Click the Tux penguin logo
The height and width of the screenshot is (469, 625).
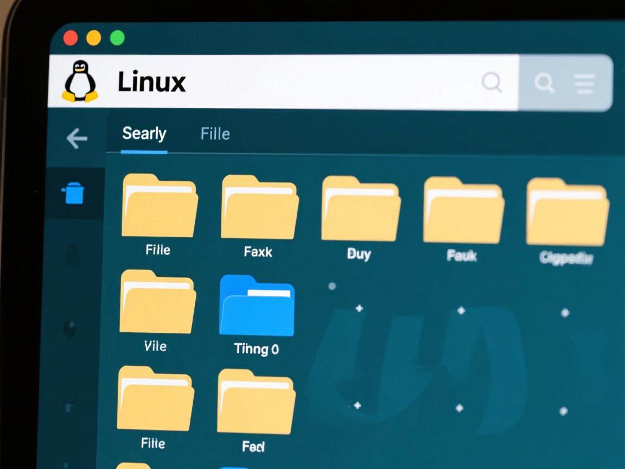(x=79, y=81)
